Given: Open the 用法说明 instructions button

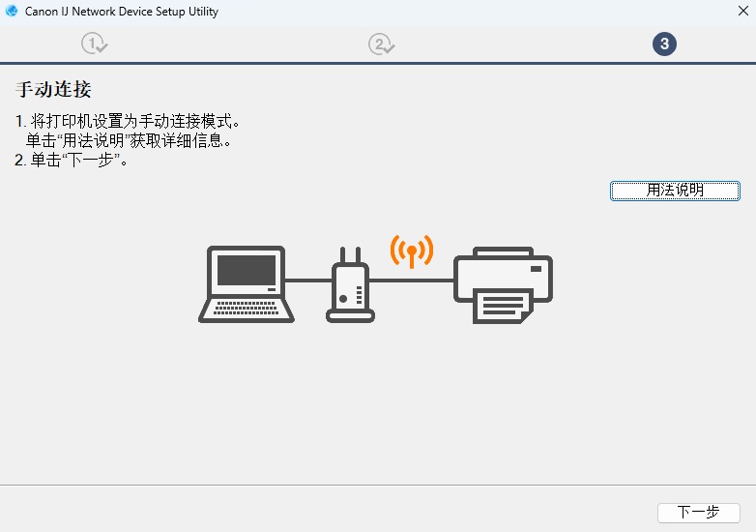Looking at the screenshot, I should click(675, 191).
